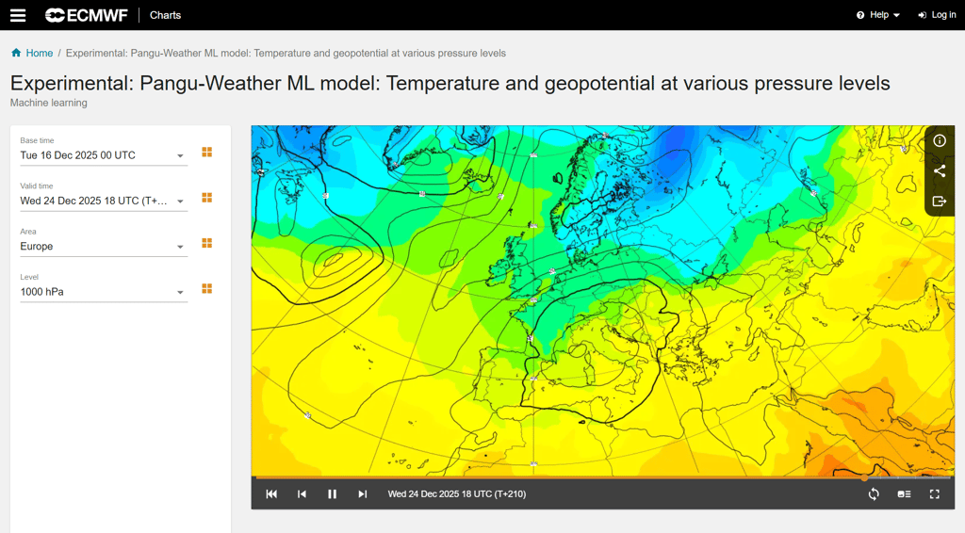
Task: Step forward to the next frame
Action: [x=363, y=494]
